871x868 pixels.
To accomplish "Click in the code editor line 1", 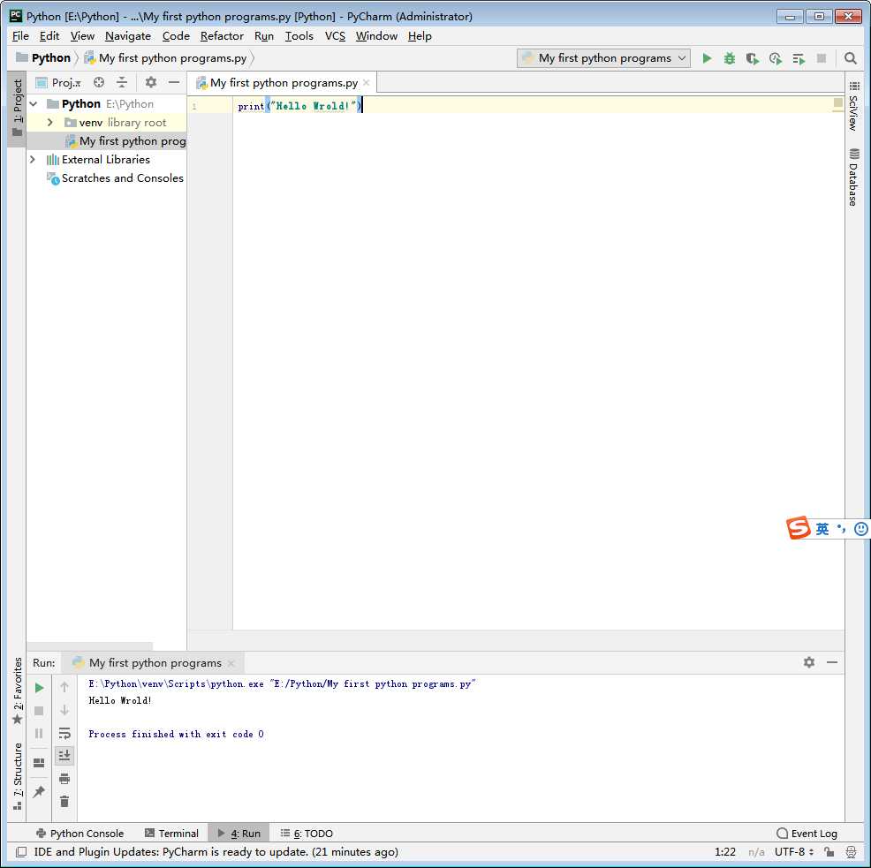I will pos(538,105).
